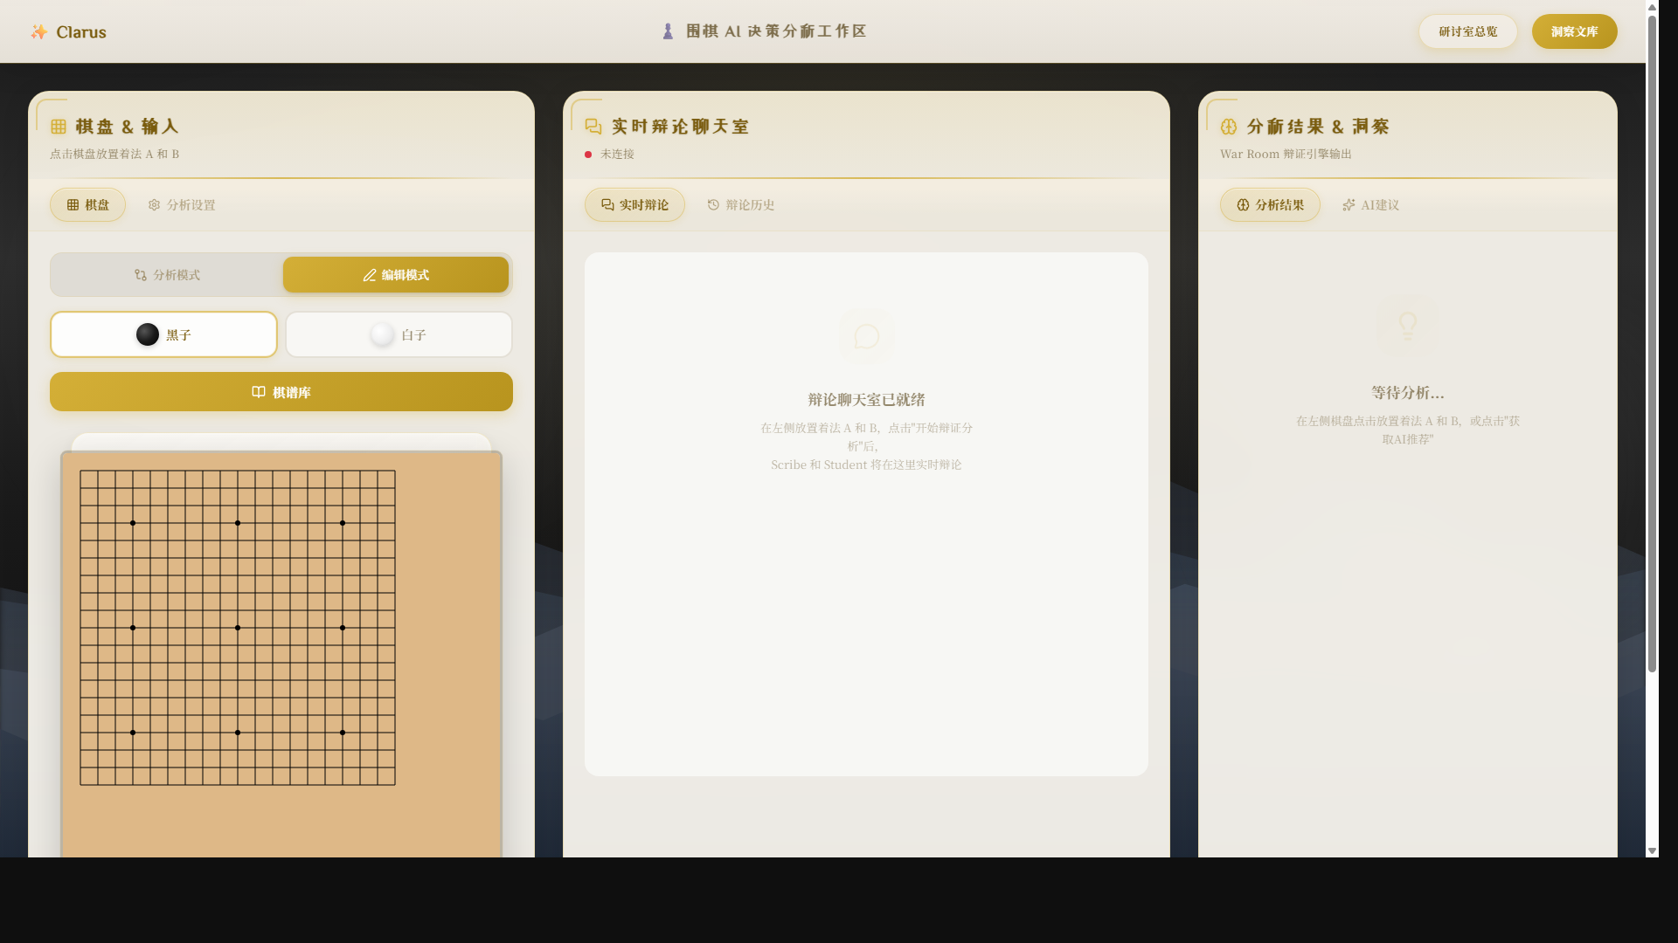Click the 辩论聊天室已就绪 heading
The image size is (1678, 943).
coord(866,400)
